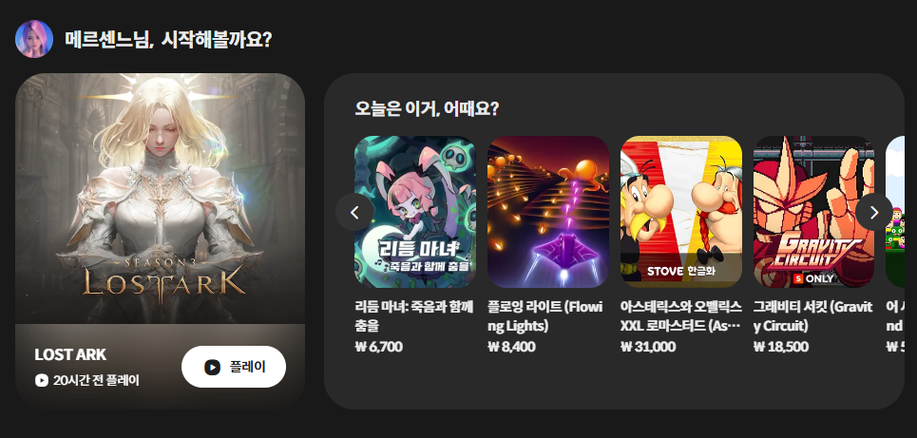Image resolution: width=917 pixels, height=438 pixels.
Task: Click the 아스테릭스와 오벨릭스 XXL 로마스터드 title
Action: (x=680, y=315)
